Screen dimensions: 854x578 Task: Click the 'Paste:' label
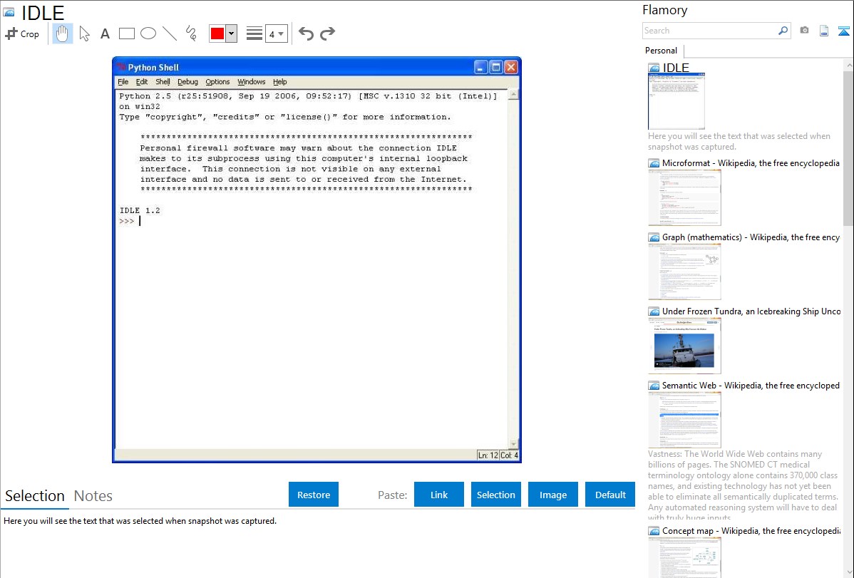click(x=393, y=495)
